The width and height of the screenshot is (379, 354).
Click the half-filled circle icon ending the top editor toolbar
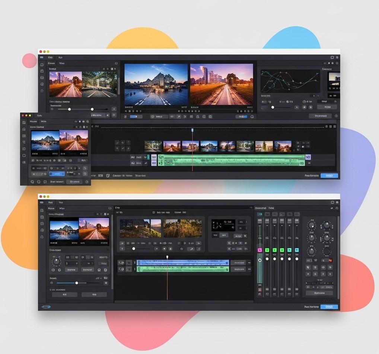[x=252, y=117]
